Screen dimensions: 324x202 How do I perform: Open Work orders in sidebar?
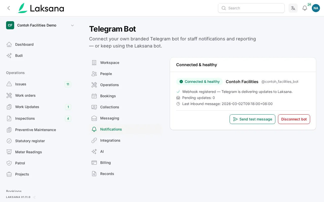(x=40, y=95)
